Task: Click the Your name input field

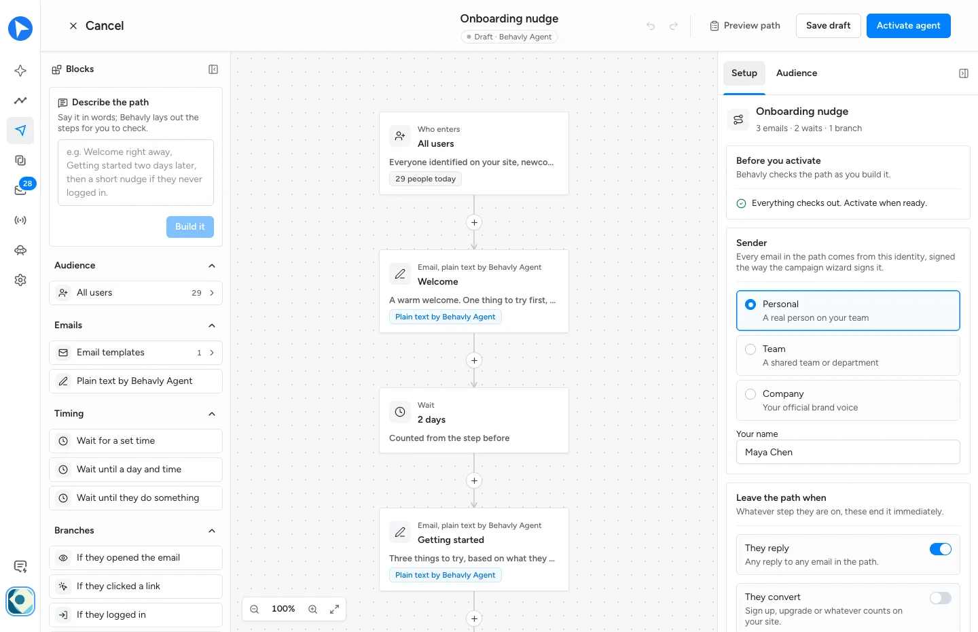Action: (x=848, y=452)
